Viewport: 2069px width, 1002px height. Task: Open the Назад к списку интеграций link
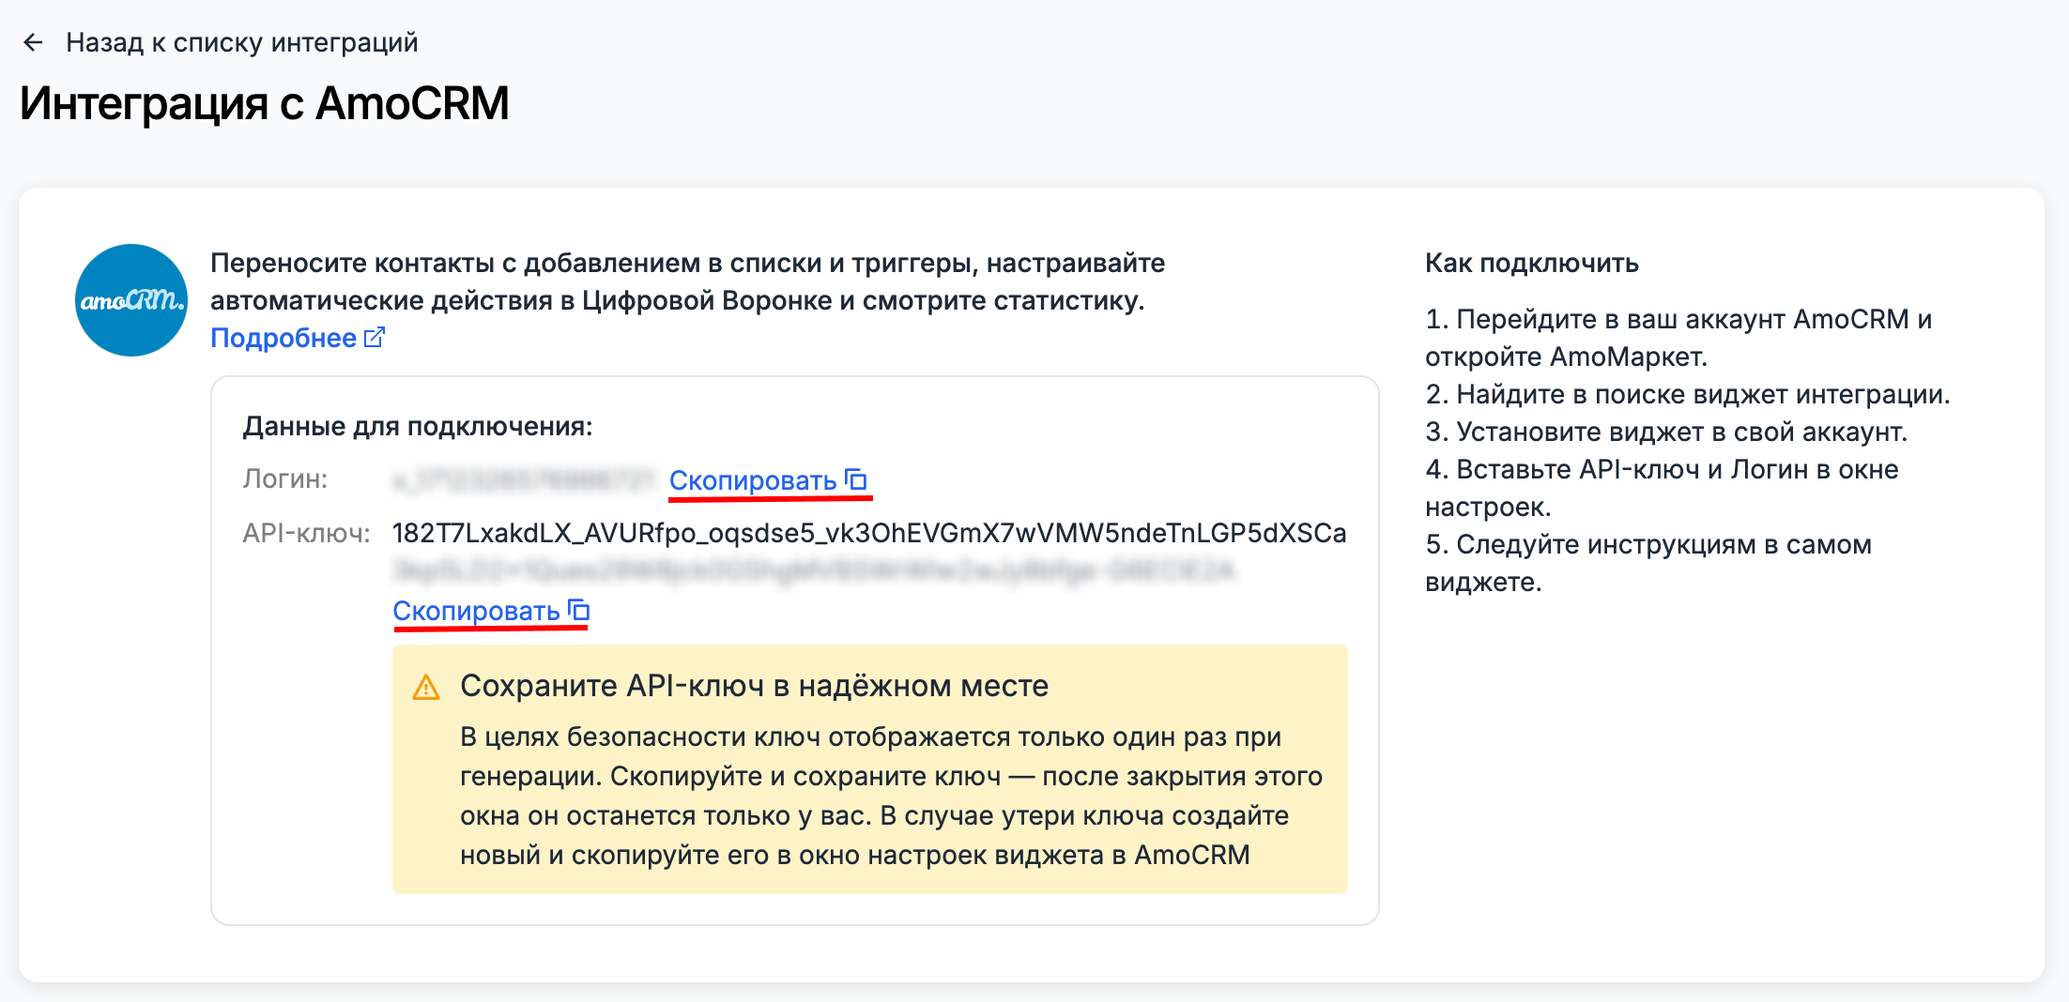click(242, 41)
